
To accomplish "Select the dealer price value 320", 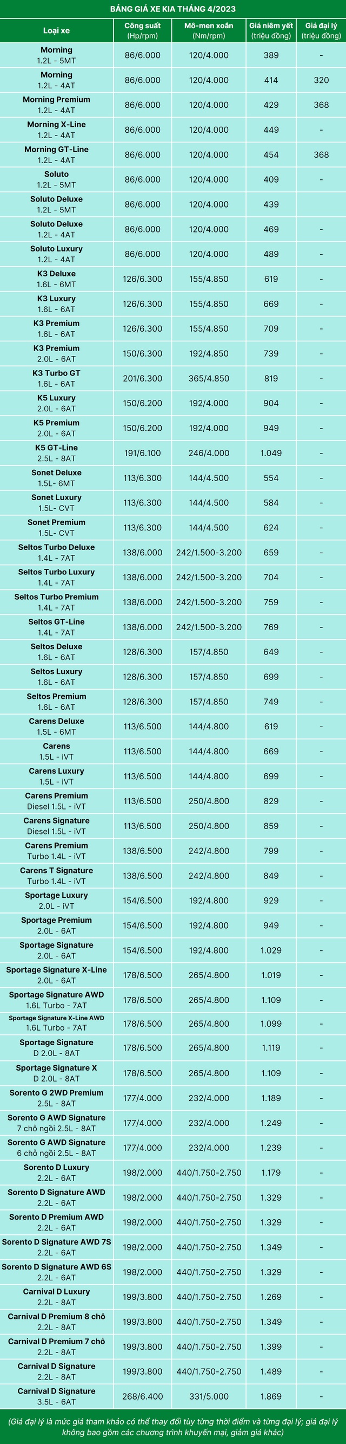I will click(321, 80).
